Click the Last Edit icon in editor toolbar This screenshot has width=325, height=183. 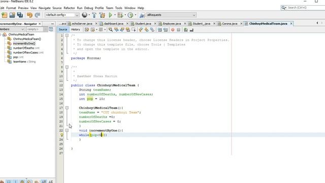87,29
